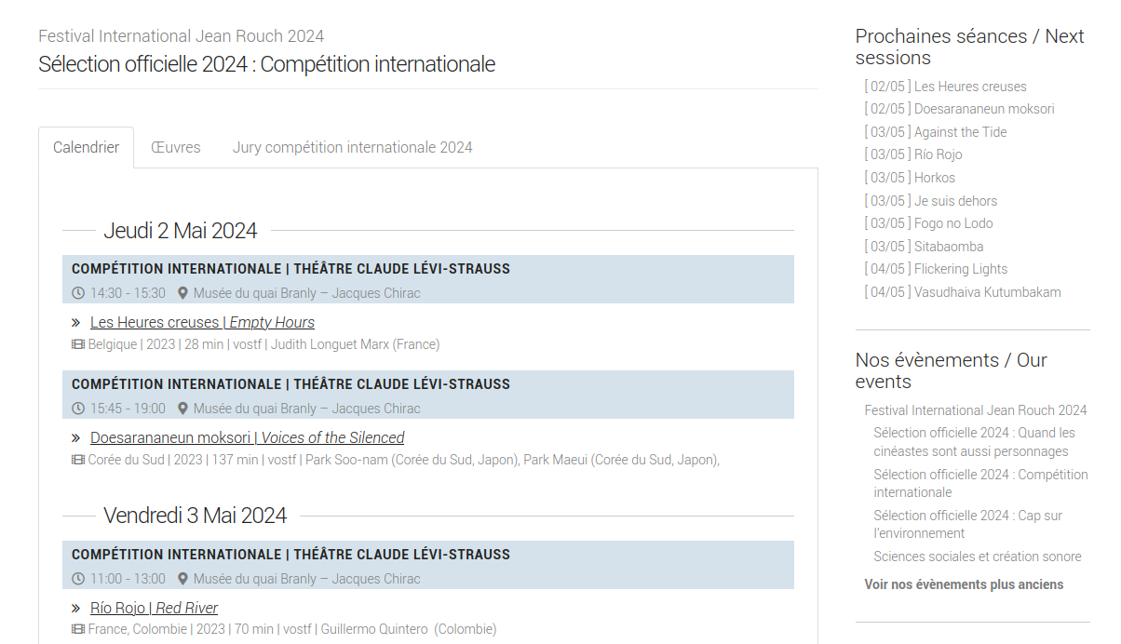This screenshot has width=1121, height=644.
Task: Click the film icon before Corée du Sud
Action: [78, 460]
